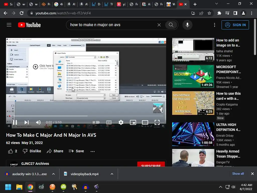Open the system volume tray icon

pos(233,187)
